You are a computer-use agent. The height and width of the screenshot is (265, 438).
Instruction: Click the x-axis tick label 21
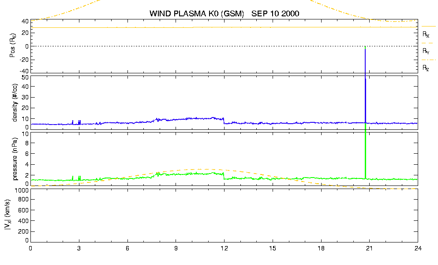[x=369, y=248]
